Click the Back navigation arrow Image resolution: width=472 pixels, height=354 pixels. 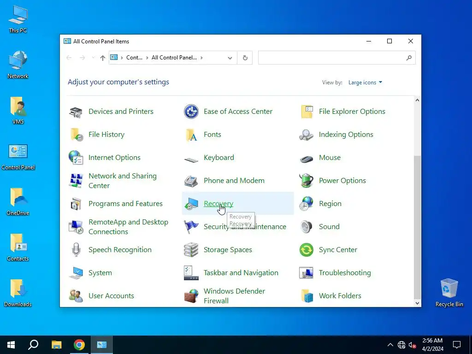pyautogui.click(x=69, y=58)
